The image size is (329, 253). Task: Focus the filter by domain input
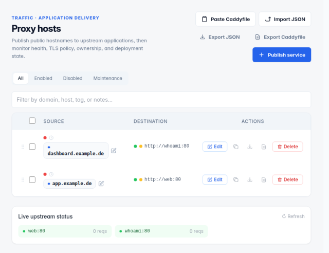(161, 100)
